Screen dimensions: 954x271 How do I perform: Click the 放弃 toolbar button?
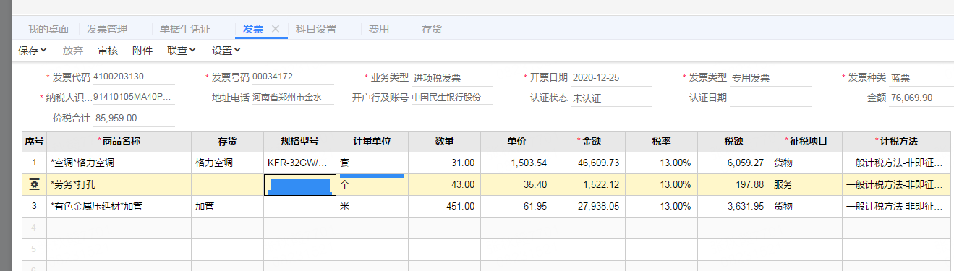pos(73,51)
